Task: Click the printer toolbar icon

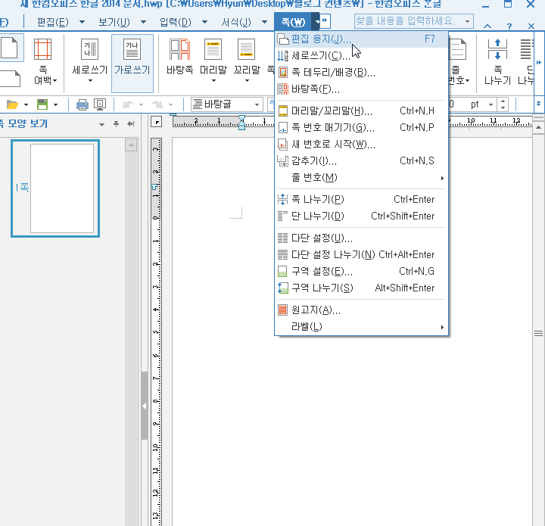Action: (83, 104)
